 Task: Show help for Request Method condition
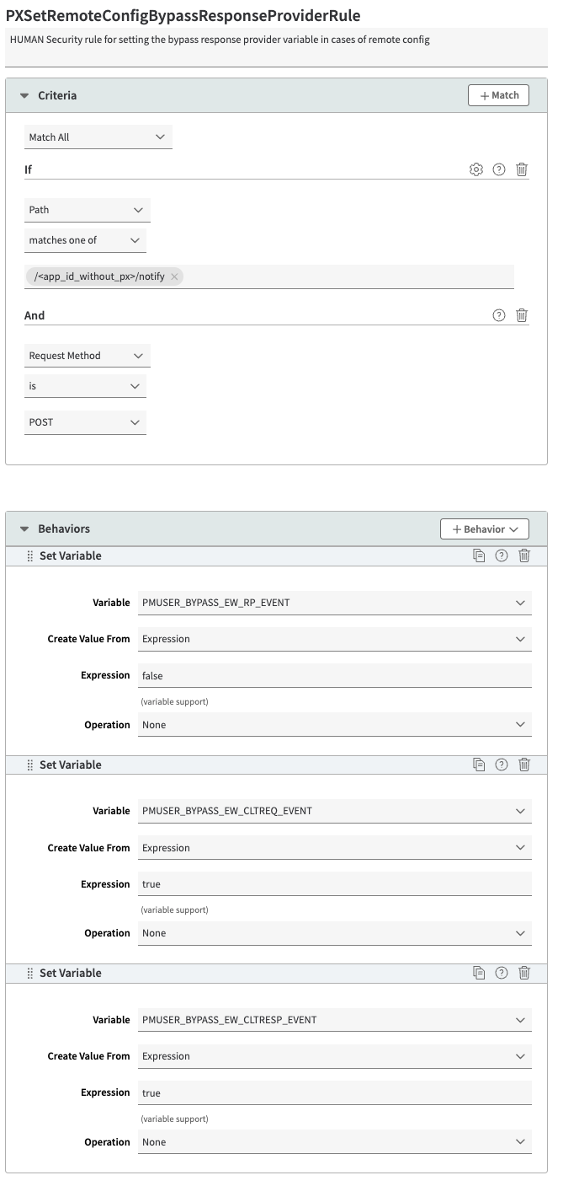(499, 315)
